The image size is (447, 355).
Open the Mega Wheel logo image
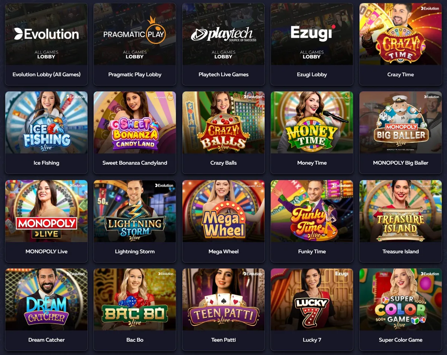[223, 211]
